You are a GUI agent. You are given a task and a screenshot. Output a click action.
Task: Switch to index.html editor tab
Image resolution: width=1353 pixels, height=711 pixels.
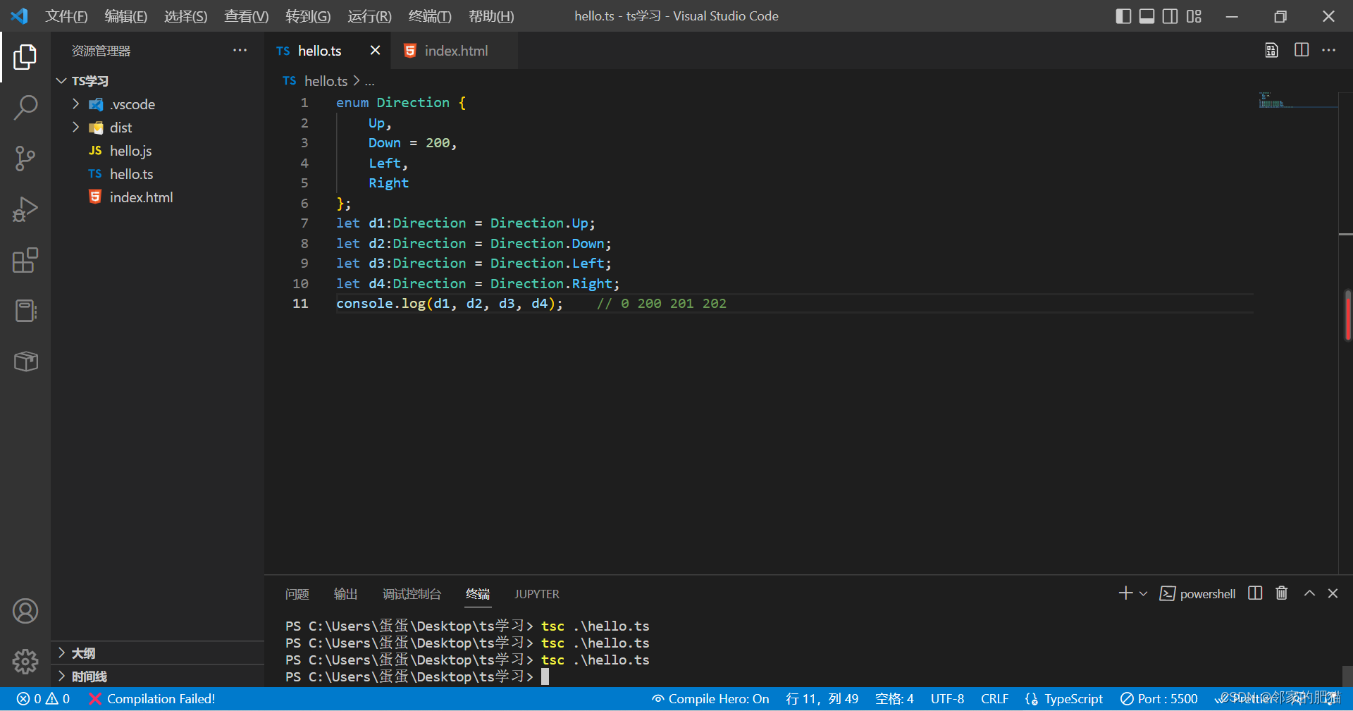coord(455,51)
